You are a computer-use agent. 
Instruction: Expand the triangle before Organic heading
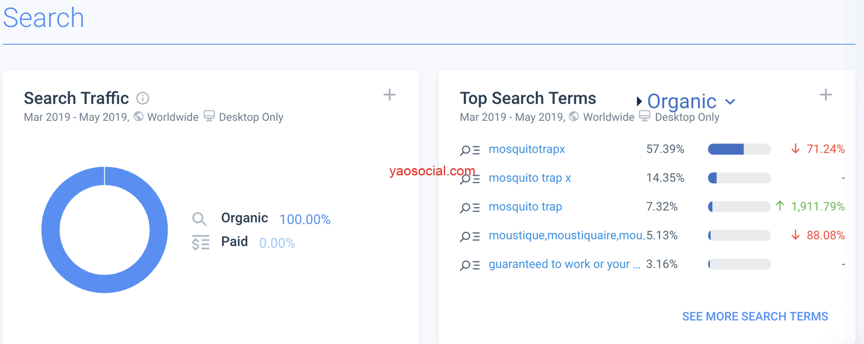point(639,101)
